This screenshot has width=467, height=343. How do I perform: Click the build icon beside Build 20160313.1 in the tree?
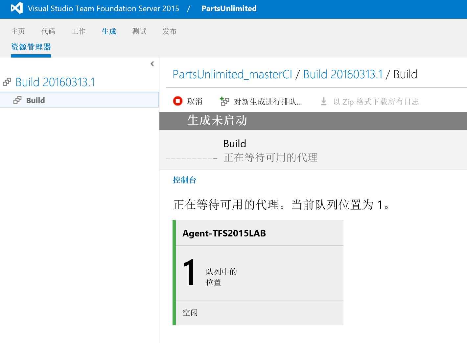click(7, 82)
